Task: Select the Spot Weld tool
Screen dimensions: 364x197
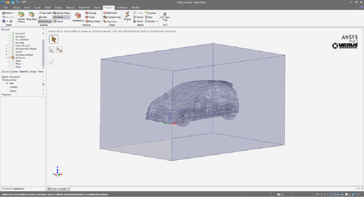Action: 45,13
